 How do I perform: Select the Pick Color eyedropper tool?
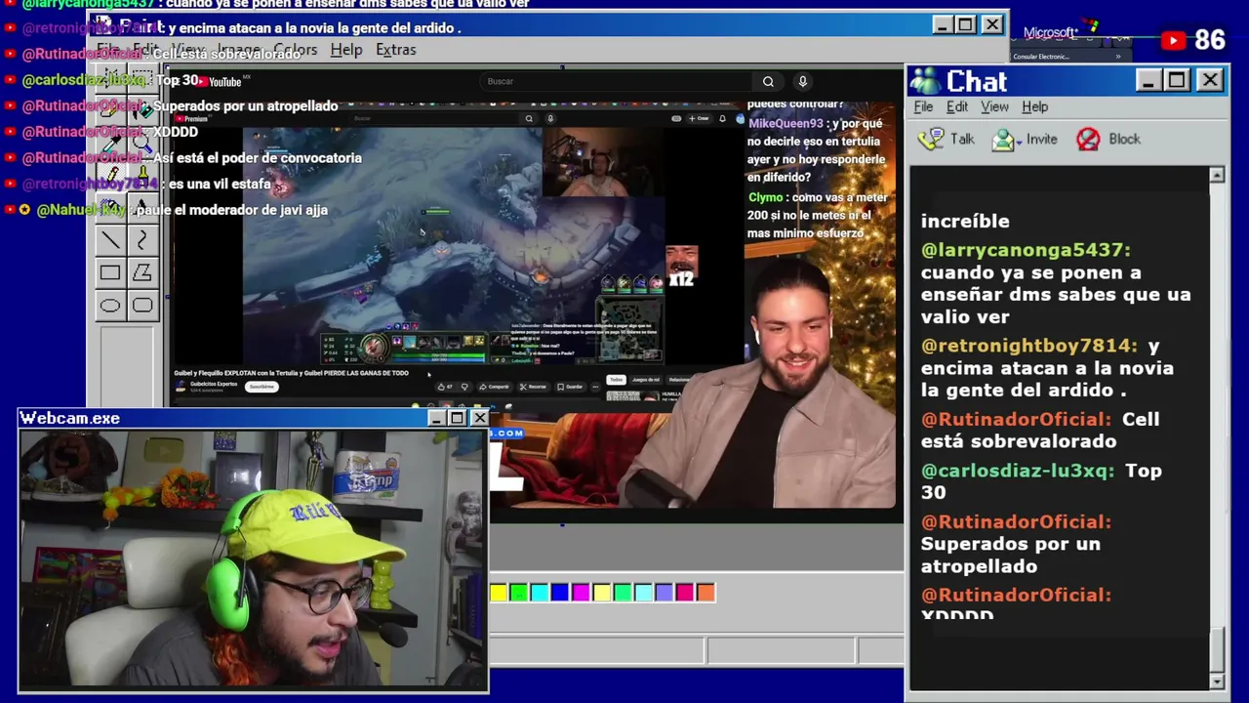109,141
